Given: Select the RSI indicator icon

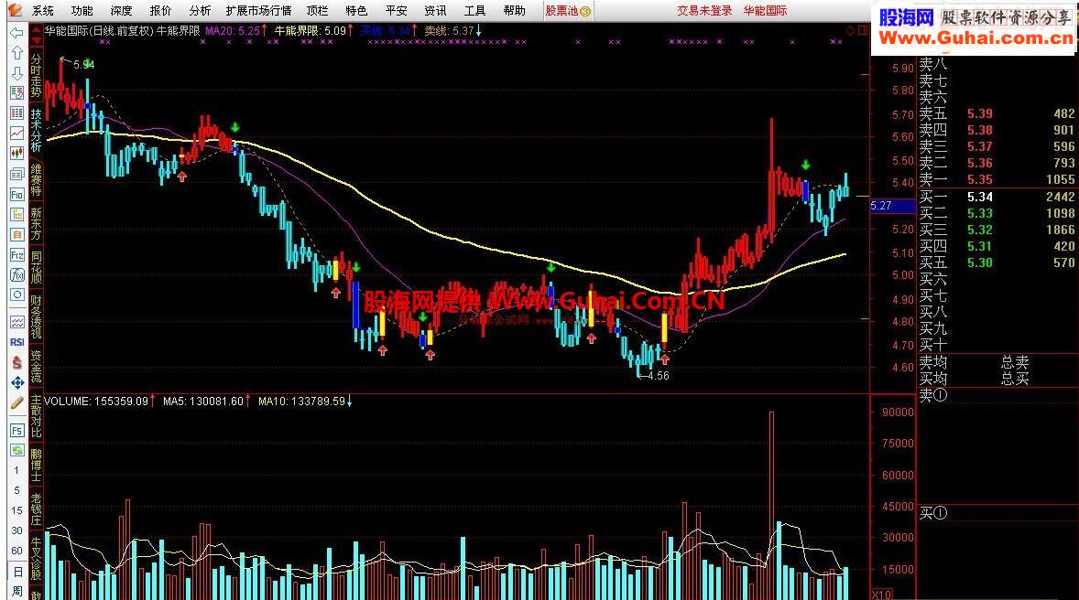Looking at the screenshot, I should [16, 341].
